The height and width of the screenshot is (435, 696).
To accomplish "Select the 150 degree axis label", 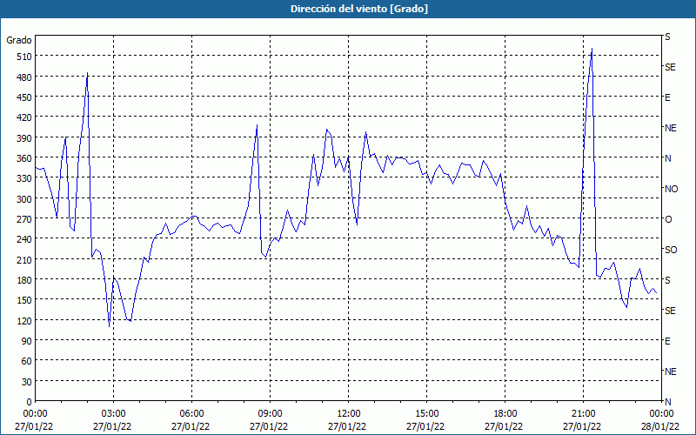I will 24,300.
